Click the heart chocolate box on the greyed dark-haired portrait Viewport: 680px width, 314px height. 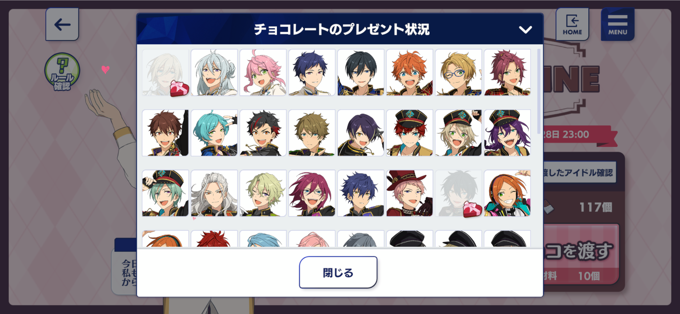[x=472, y=209]
